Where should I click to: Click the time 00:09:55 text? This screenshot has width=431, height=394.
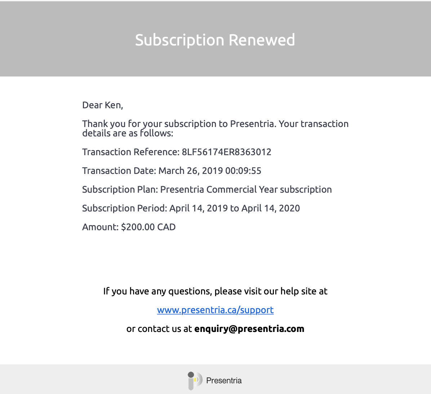tap(243, 171)
